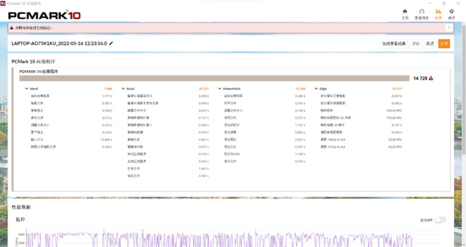Toggle the monitoring detail switch
This screenshot has width=466, height=247.
click(x=440, y=220)
